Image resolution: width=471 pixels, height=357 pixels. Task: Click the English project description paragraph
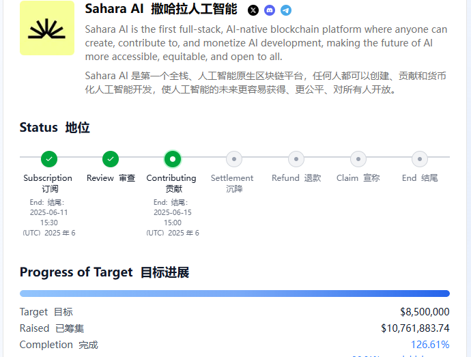[266, 43]
